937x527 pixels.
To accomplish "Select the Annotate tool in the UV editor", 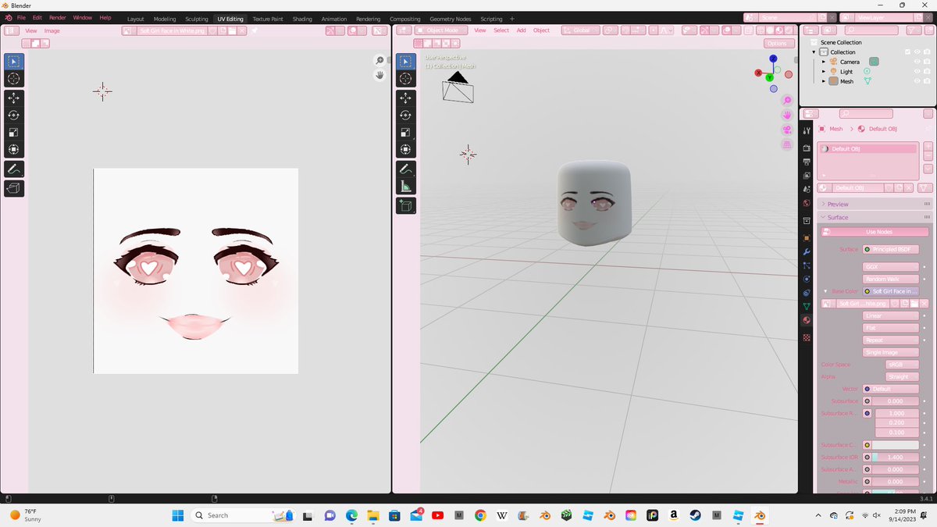I will point(14,169).
